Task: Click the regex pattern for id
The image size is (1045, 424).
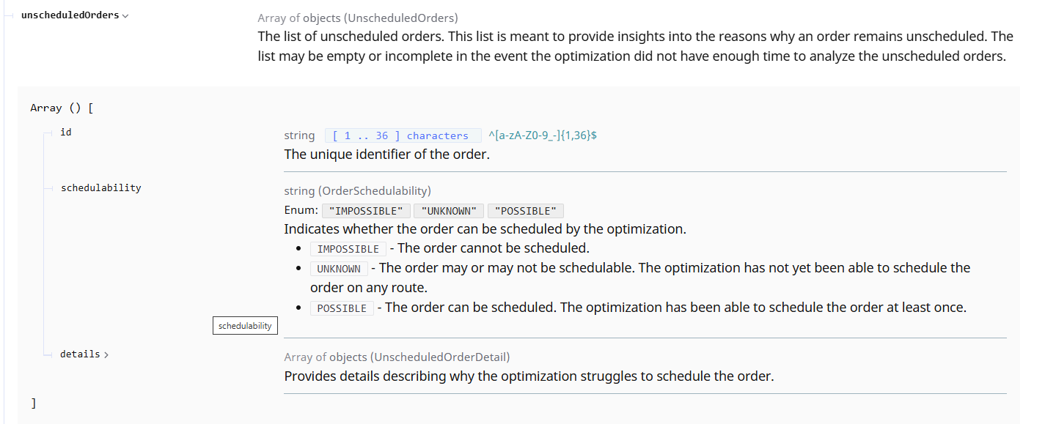Action: click(542, 135)
